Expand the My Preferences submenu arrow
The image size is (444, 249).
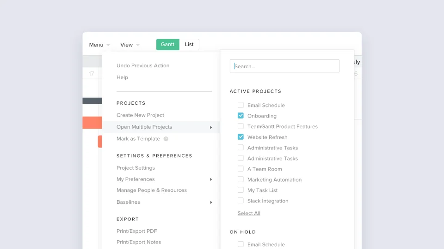pyautogui.click(x=211, y=179)
